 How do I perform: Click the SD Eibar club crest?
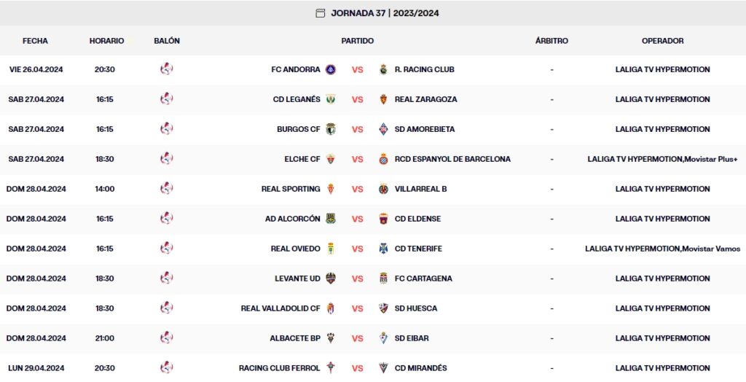(x=384, y=338)
